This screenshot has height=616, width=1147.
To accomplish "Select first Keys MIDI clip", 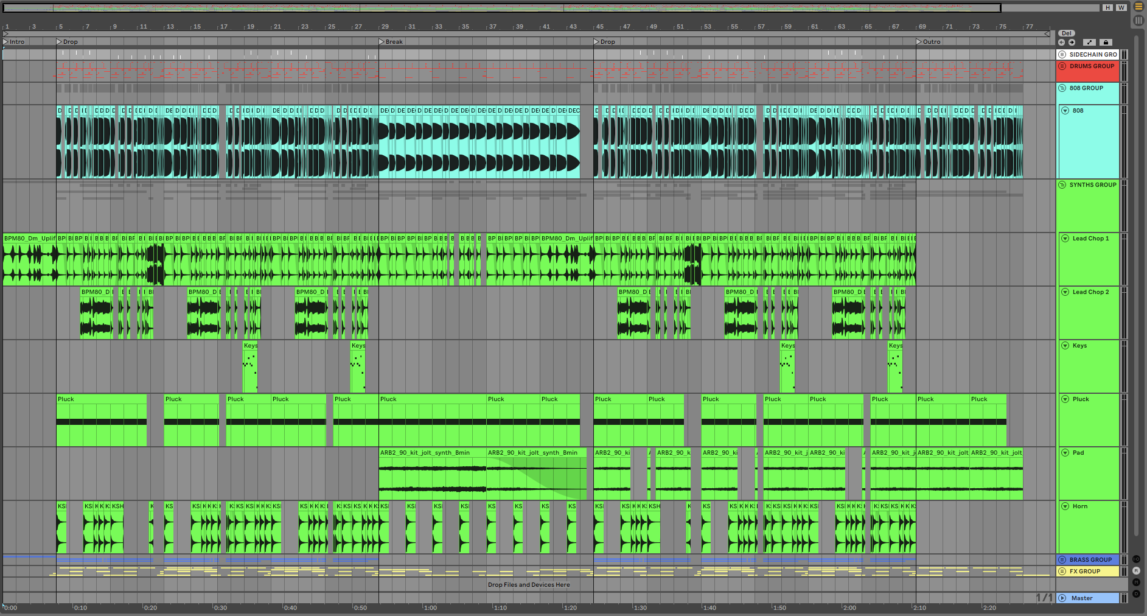I will (250, 366).
